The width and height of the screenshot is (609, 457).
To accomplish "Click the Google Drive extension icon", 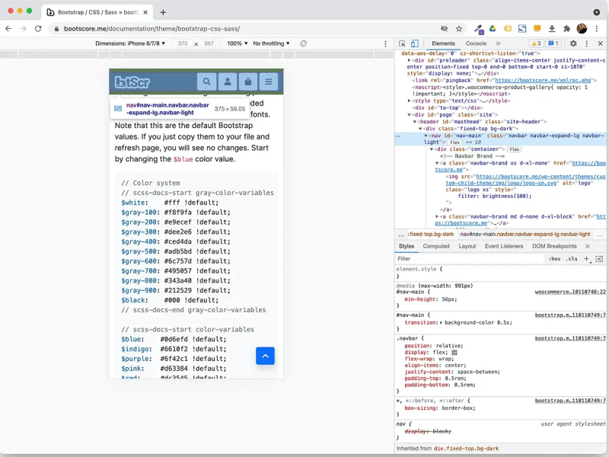I will click(493, 29).
